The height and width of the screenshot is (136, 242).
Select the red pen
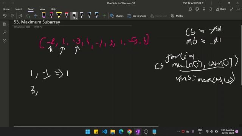67,15
